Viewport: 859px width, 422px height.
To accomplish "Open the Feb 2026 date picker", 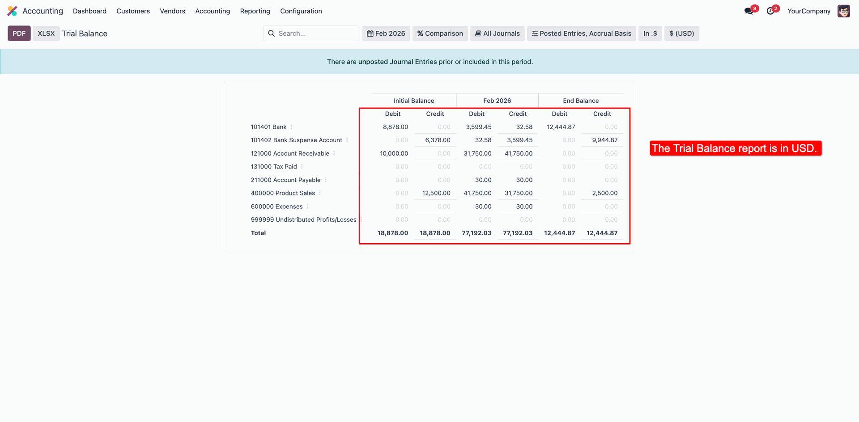I will coord(386,34).
